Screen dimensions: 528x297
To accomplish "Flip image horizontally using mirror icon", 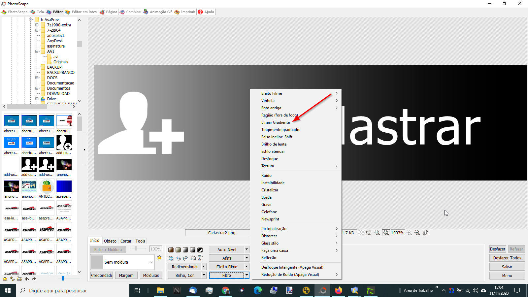I will (x=193, y=258).
